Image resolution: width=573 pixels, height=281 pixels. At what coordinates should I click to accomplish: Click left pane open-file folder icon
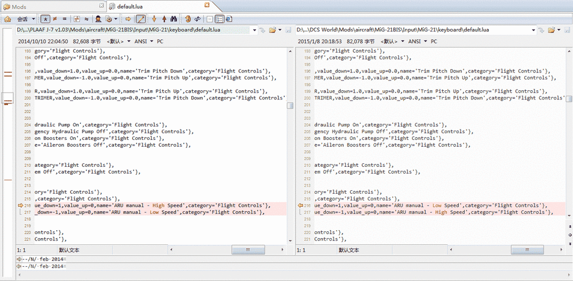pyautogui.click(x=272, y=30)
